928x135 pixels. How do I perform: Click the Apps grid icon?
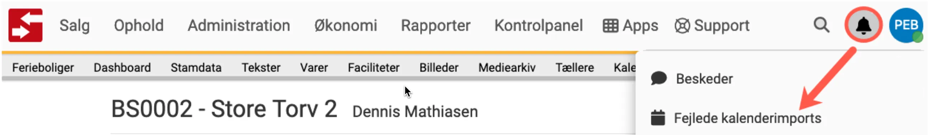coord(611,25)
